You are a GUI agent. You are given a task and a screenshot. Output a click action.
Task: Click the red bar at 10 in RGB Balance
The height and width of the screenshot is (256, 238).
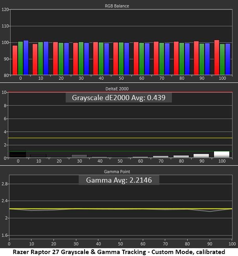click(35, 59)
